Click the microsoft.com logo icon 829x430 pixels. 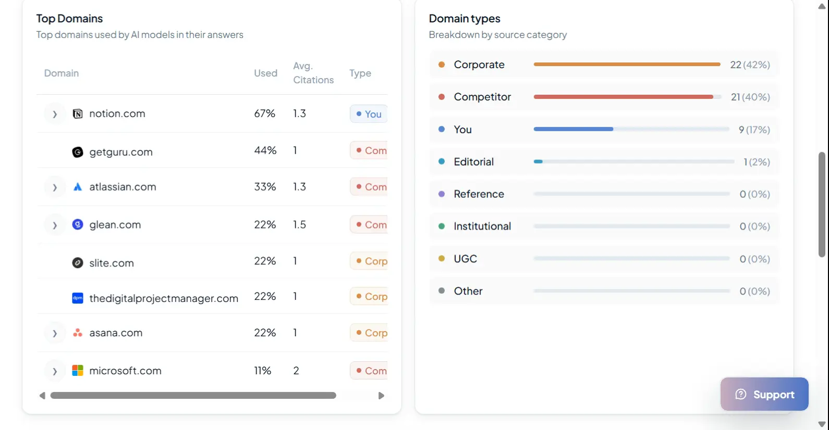(78, 371)
